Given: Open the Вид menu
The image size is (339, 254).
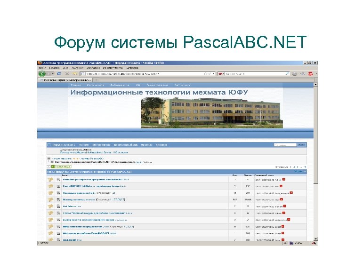Looking at the screenshot, I should 65,68.
